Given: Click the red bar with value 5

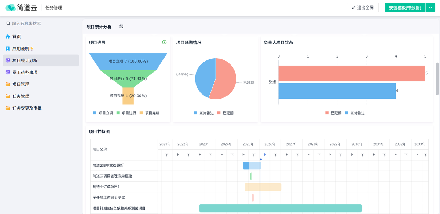Looking at the screenshot, I should (x=352, y=73).
